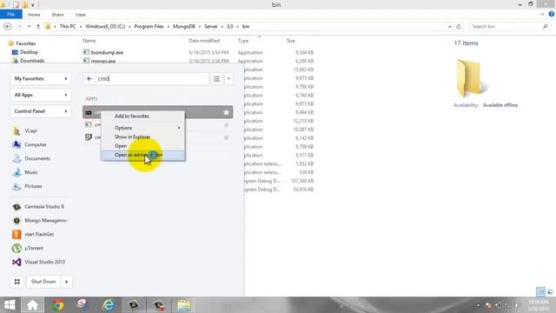Open Google Chrome from taskbar

point(57,305)
